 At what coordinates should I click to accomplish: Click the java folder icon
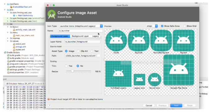point(8,10)
